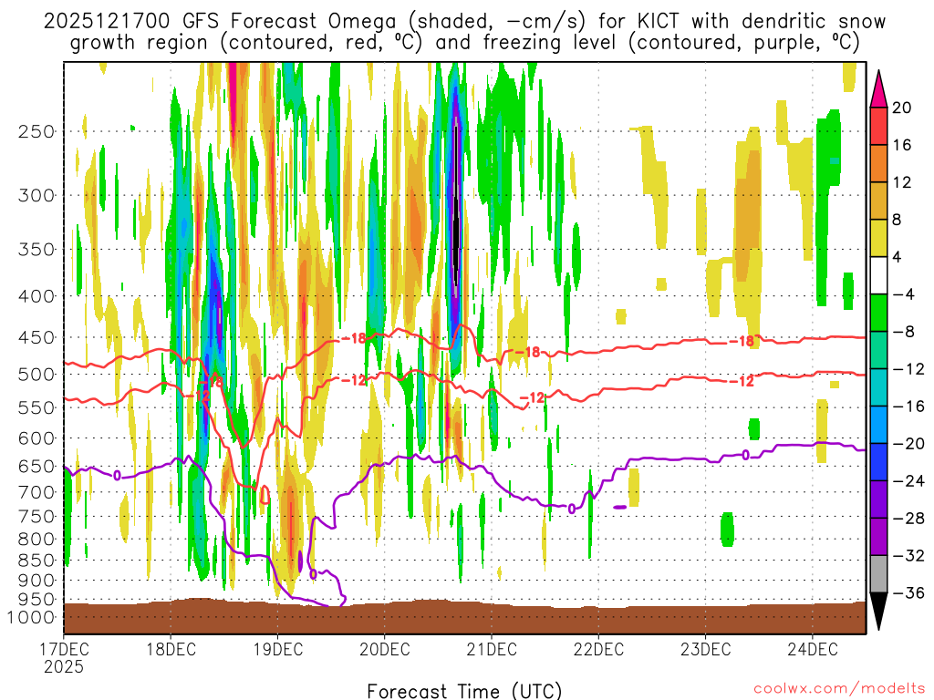Image resolution: width=934 pixels, height=700 pixels.
Task: Click the '750' pressure level label
Action: 36,517
